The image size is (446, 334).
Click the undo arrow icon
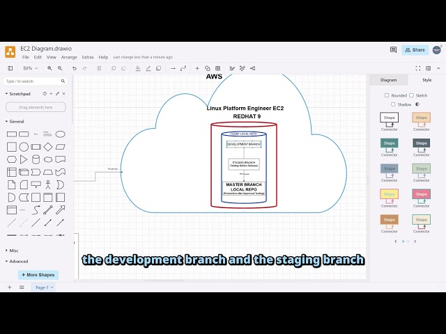(75, 68)
